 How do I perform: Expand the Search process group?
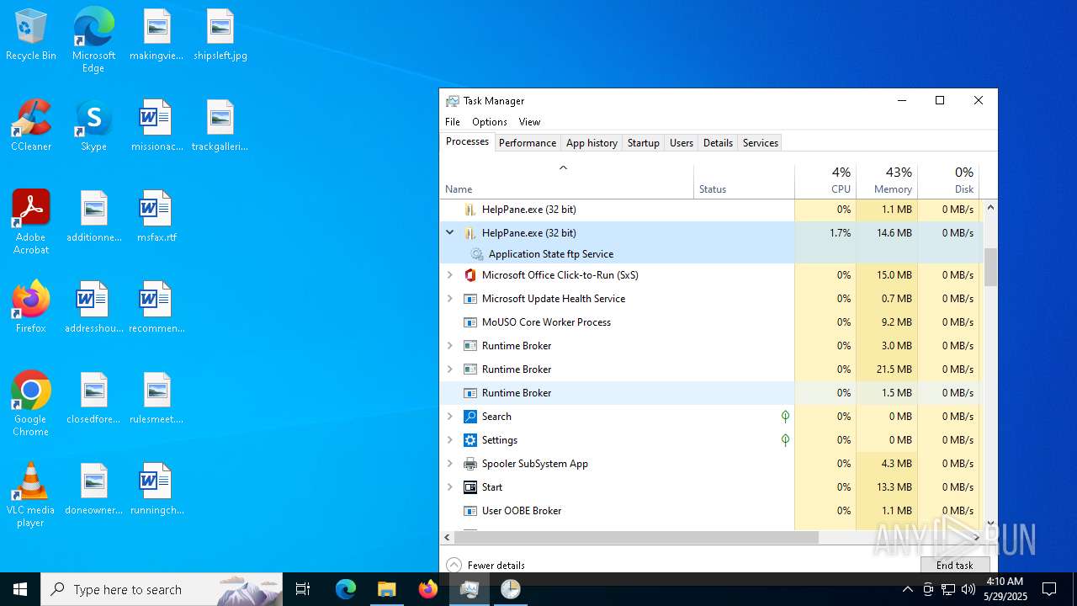(449, 417)
